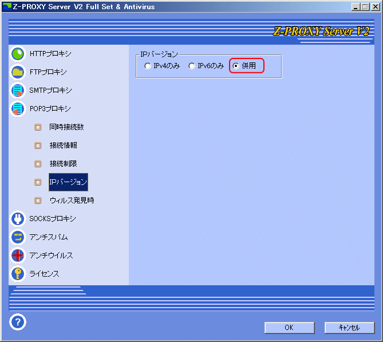This screenshot has height=342, width=383.
Task: Click the square icon beside 接続制限
Action: point(38,164)
